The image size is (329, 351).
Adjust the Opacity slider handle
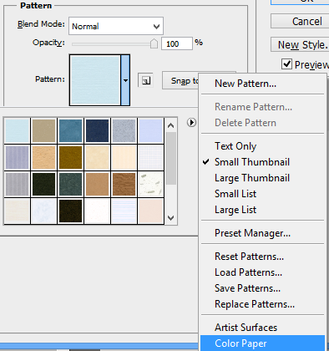(x=154, y=43)
